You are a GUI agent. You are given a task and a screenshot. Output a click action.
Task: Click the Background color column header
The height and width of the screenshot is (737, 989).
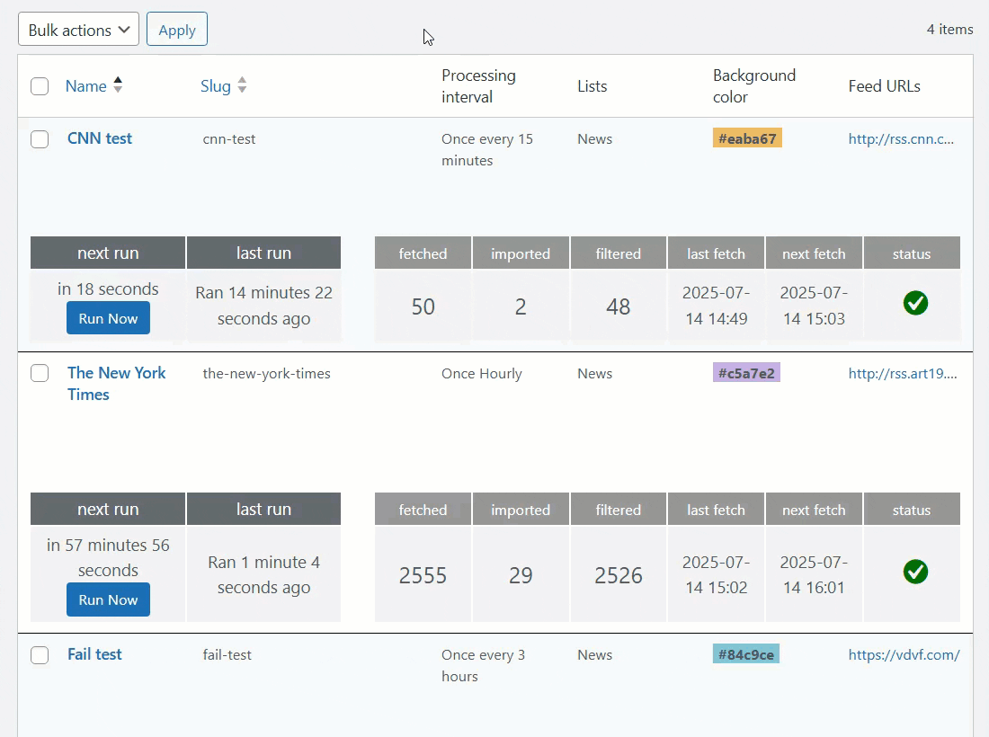coord(753,85)
